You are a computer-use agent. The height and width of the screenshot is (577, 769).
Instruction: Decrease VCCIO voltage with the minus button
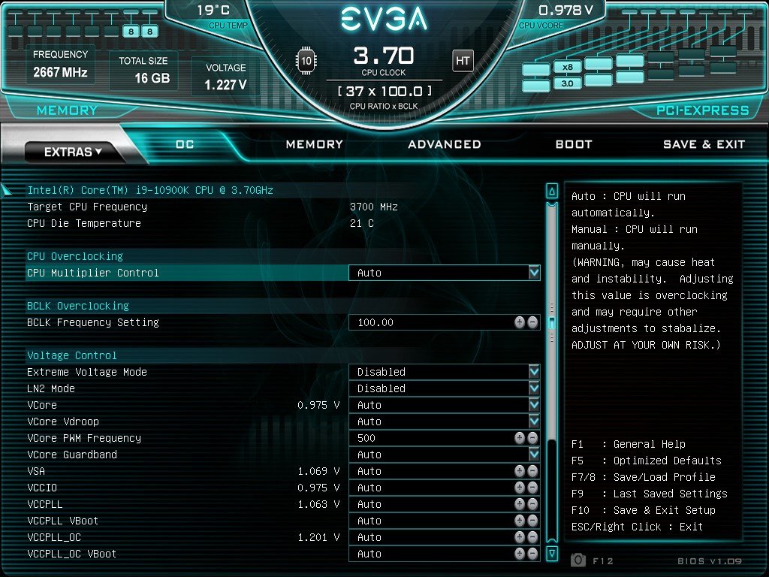(532, 488)
